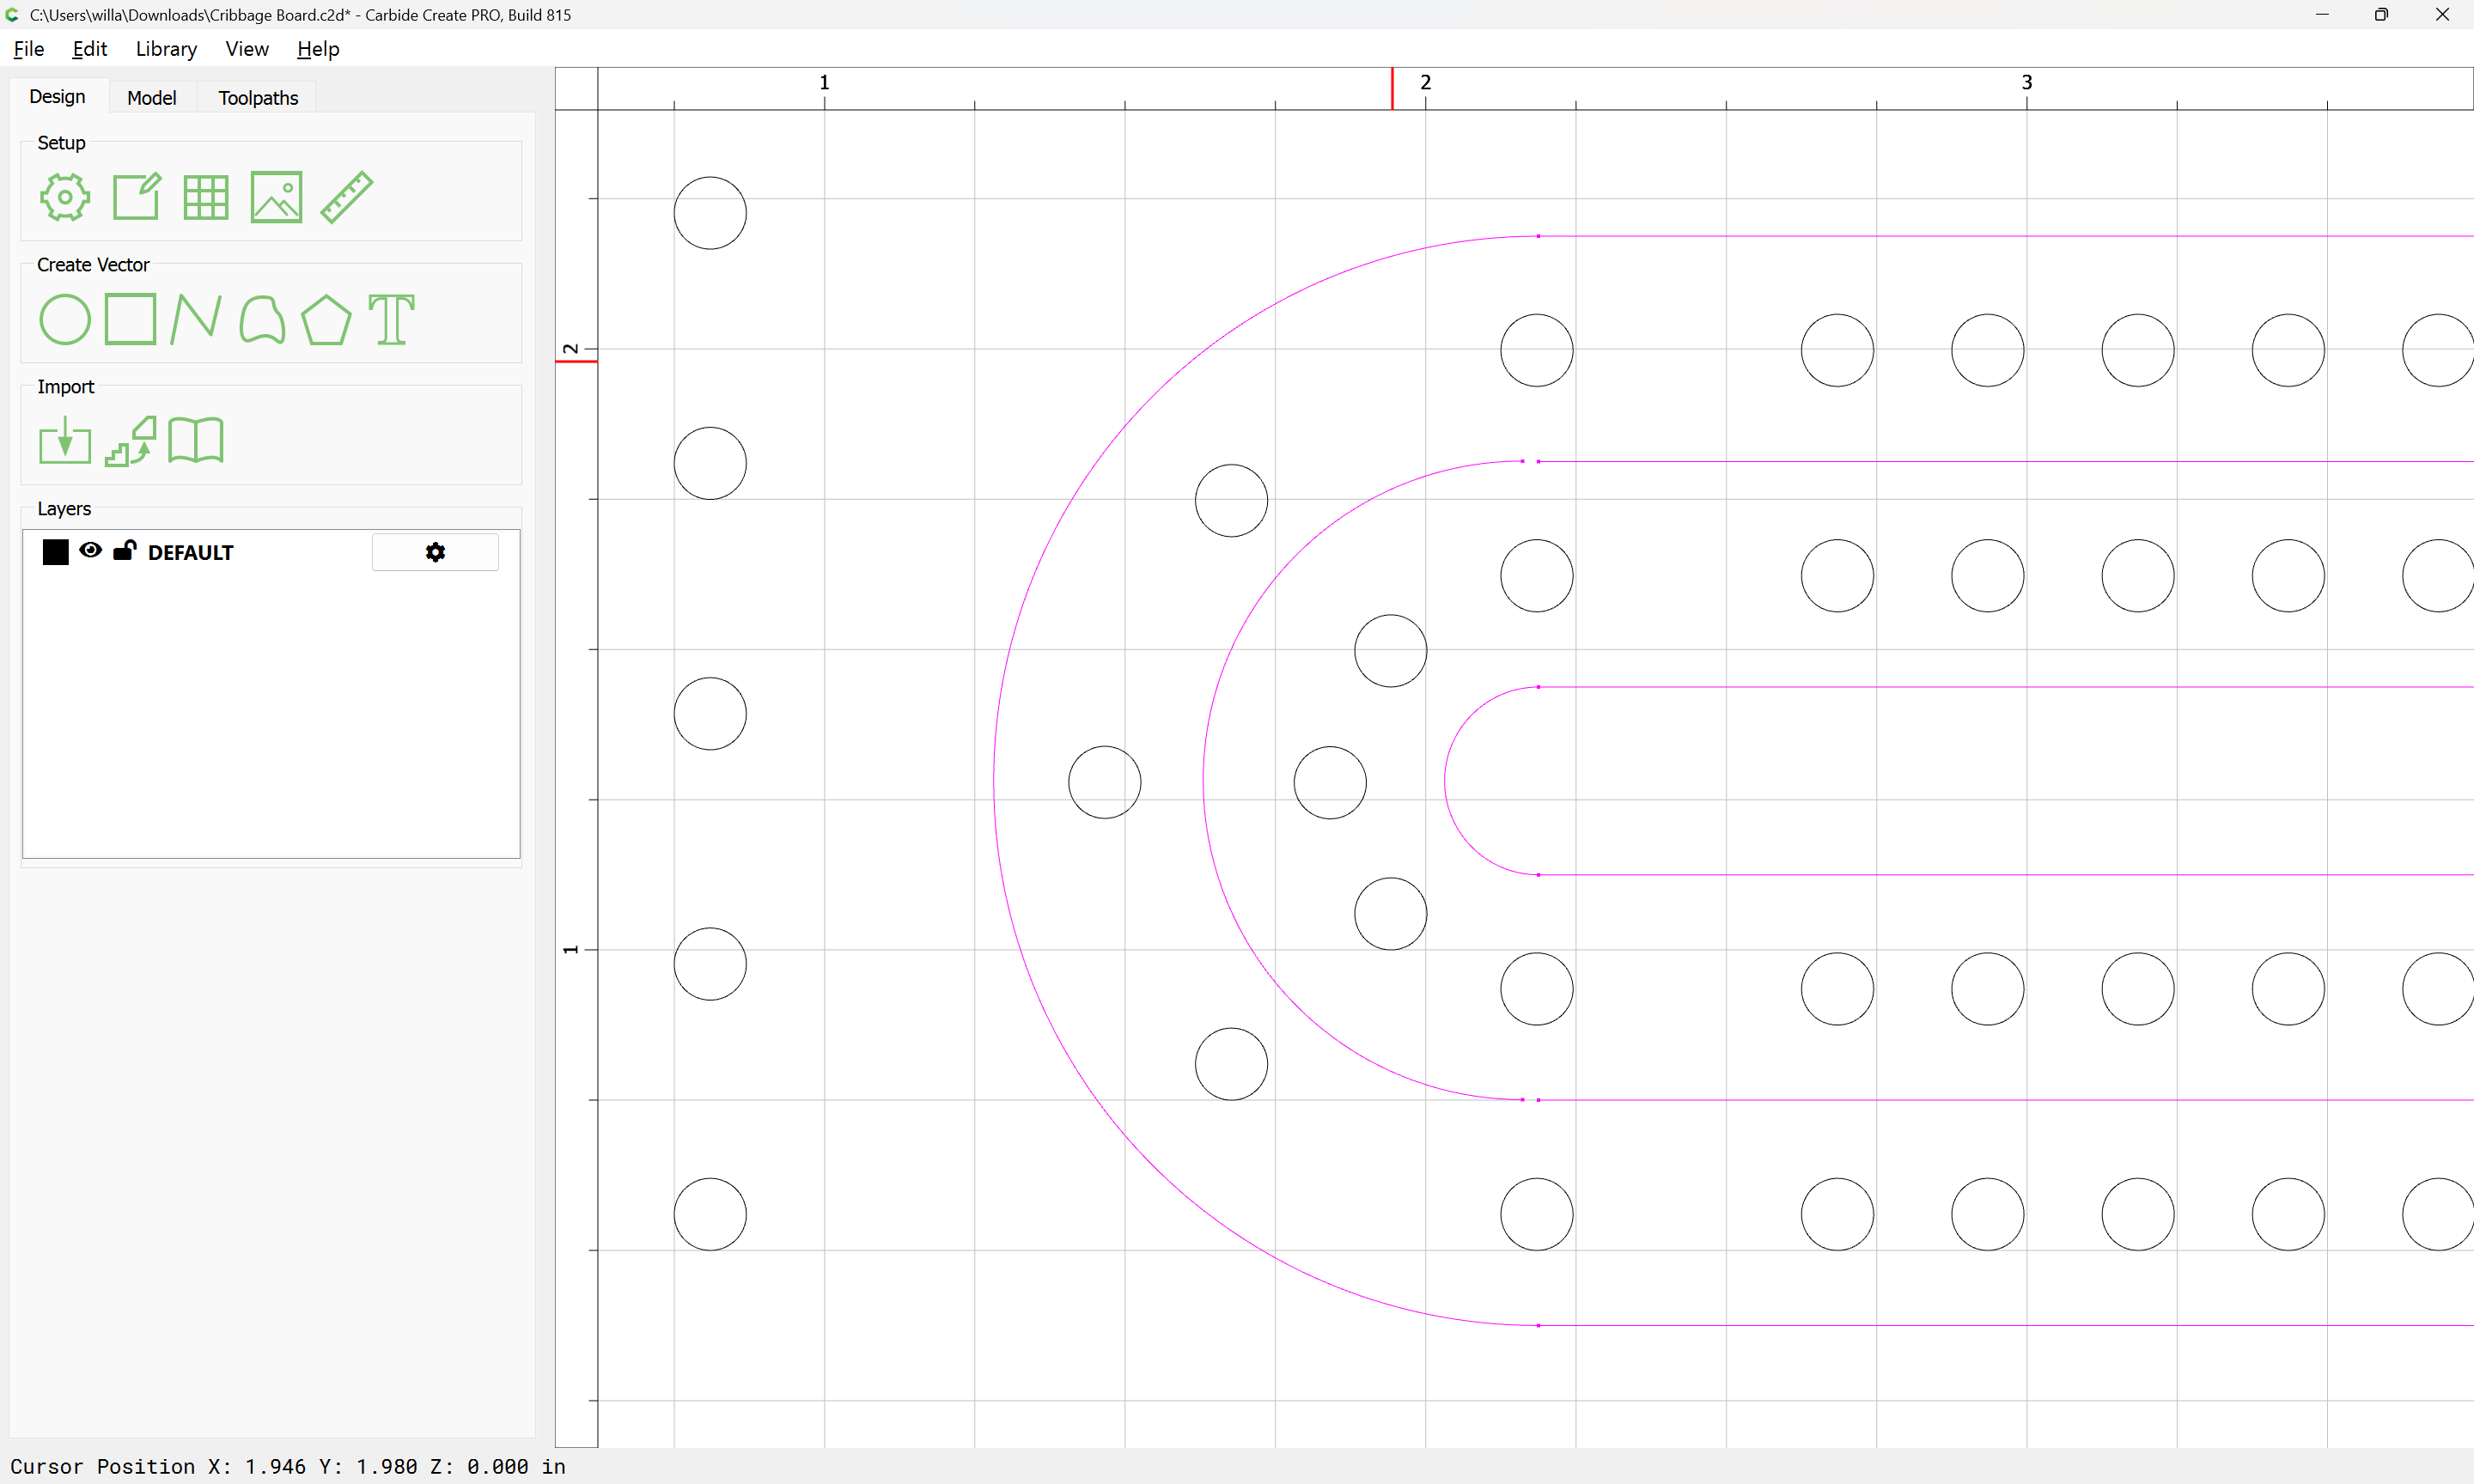Select the measure ruler tool

pyautogui.click(x=347, y=197)
